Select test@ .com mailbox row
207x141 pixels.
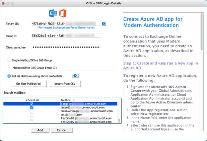pos(60,115)
